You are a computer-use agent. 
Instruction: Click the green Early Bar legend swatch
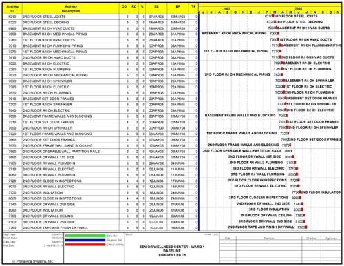click(85, 236)
